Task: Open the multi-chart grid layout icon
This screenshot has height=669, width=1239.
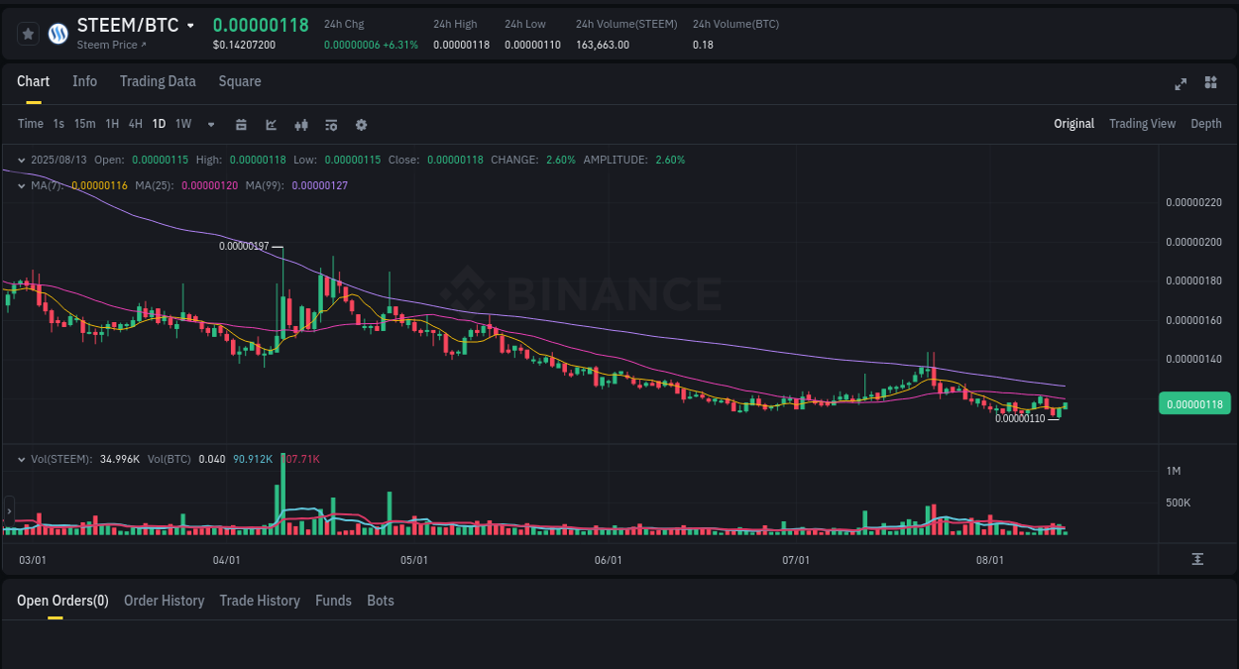Action: pos(1210,83)
